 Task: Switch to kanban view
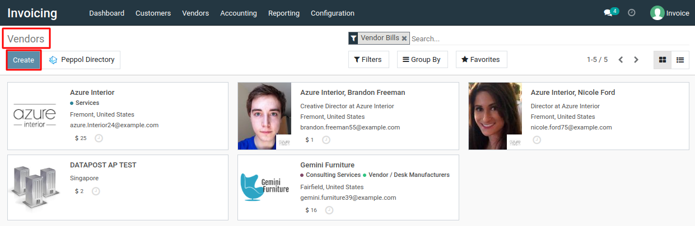pyautogui.click(x=663, y=60)
